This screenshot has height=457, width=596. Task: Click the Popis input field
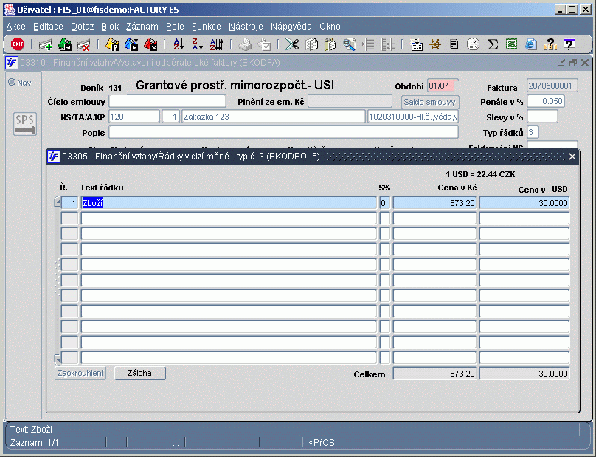click(283, 132)
